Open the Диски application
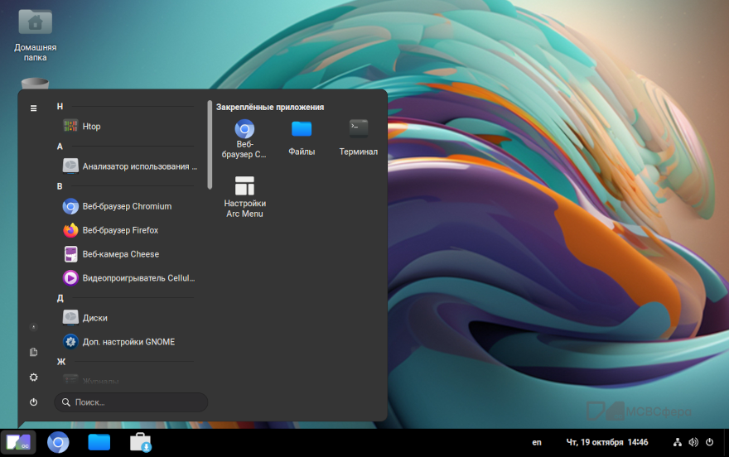 coord(128,318)
